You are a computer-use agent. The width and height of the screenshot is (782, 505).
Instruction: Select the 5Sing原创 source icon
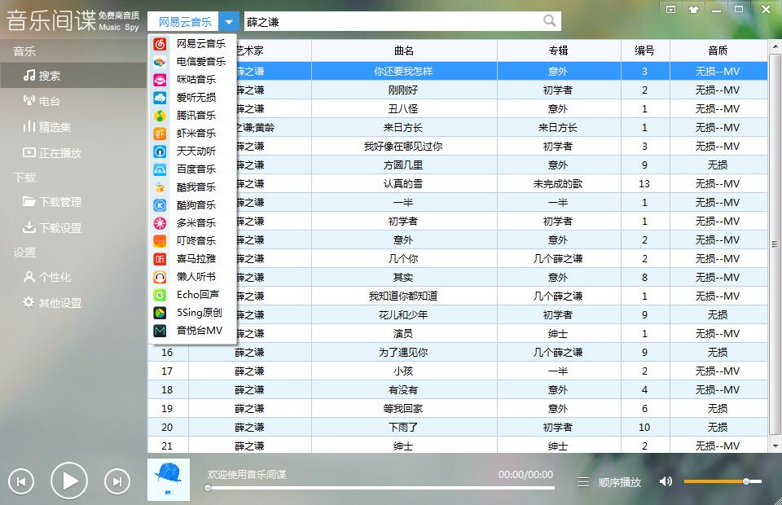[x=160, y=313]
